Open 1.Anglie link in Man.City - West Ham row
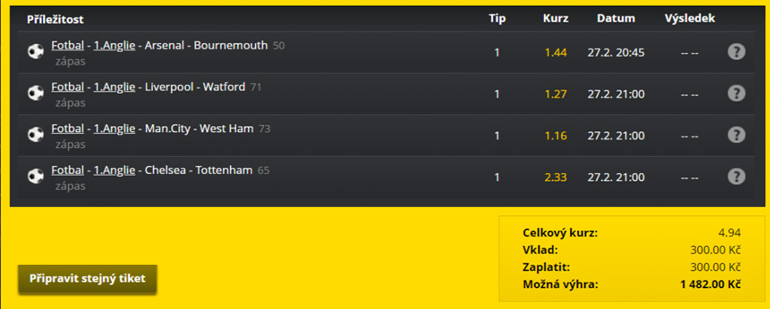 pos(114,128)
